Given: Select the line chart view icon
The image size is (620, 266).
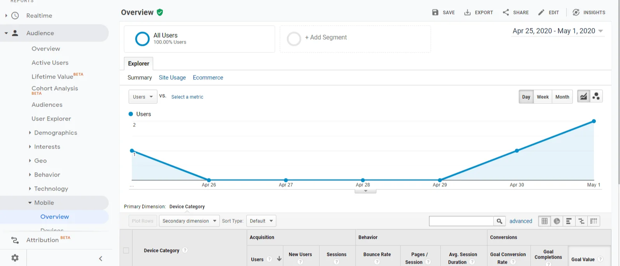Looking at the screenshot, I should tap(583, 96).
